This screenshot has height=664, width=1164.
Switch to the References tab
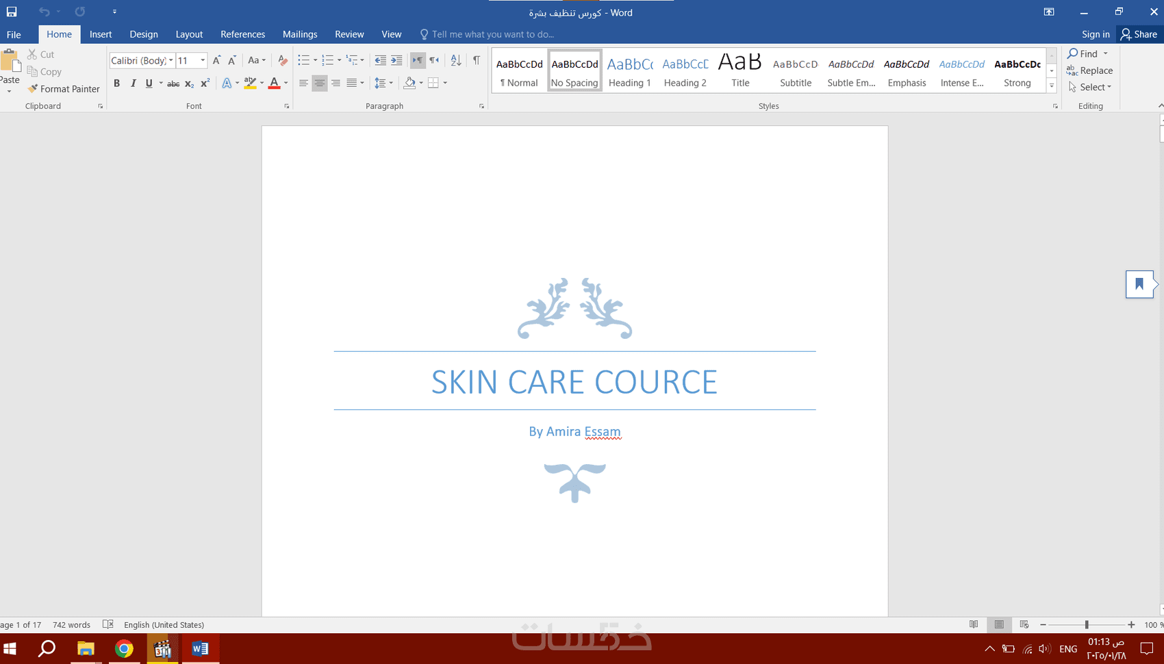coord(242,34)
